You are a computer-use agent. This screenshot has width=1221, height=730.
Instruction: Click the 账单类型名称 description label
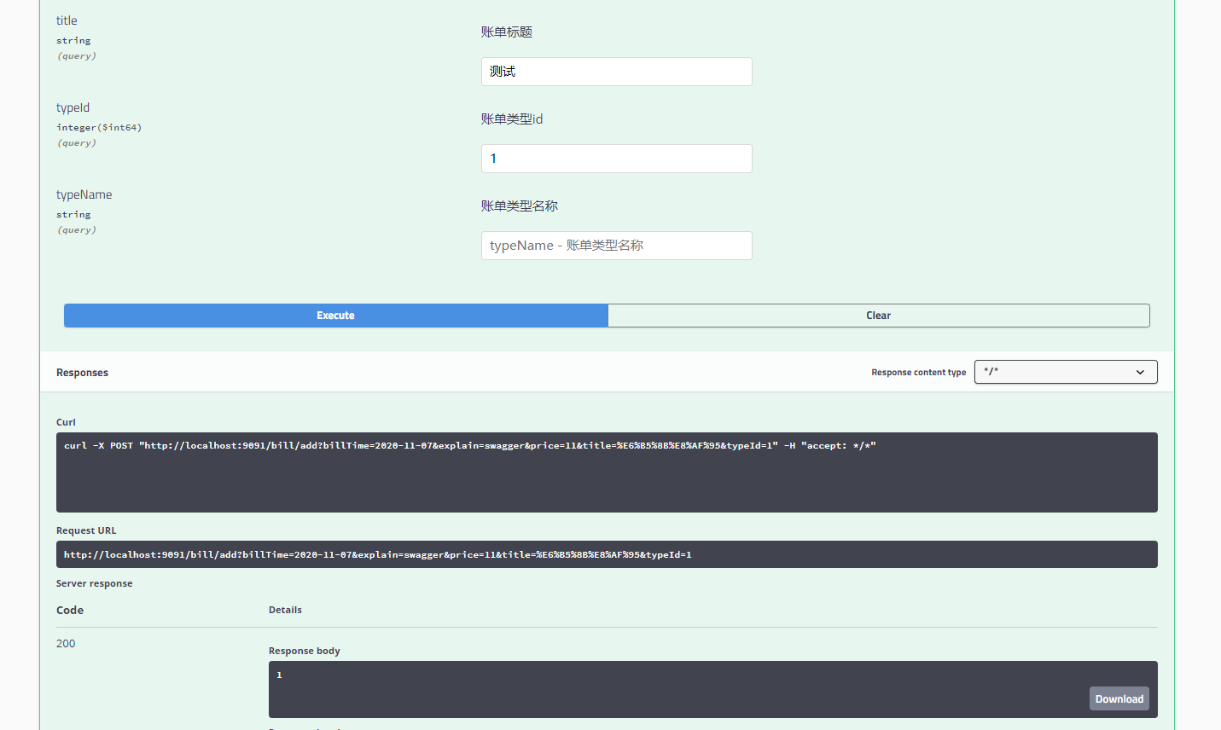point(520,206)
